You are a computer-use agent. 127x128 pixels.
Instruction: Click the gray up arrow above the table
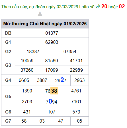click(x=40, y=14)
